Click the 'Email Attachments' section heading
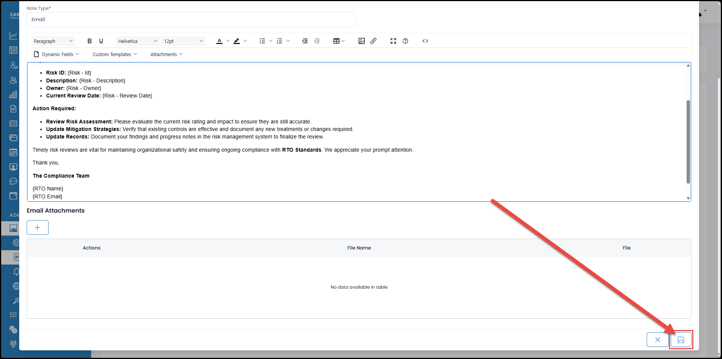This screenshot has height=359, width=722. tap(56, 211)
